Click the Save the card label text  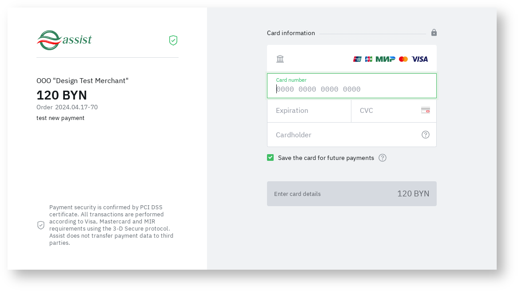pos(326,158)
